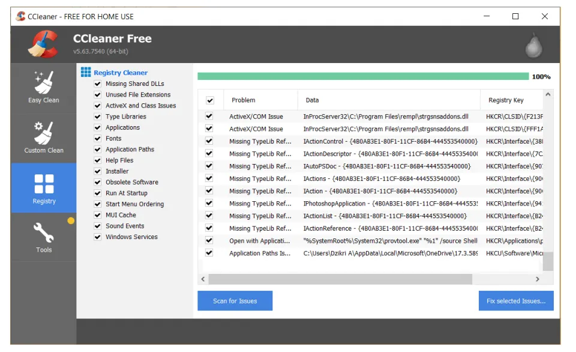
Task: Click the CCleaner title bar icon
Action: 20,16
